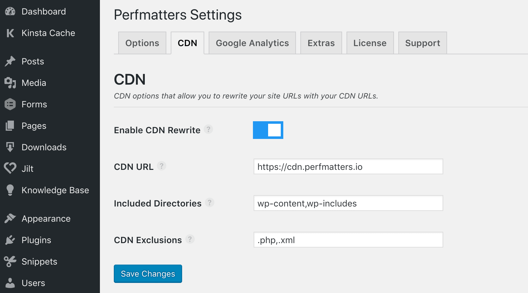
Task: Click the Downloads arrow icon
Action: coord(10,147)
